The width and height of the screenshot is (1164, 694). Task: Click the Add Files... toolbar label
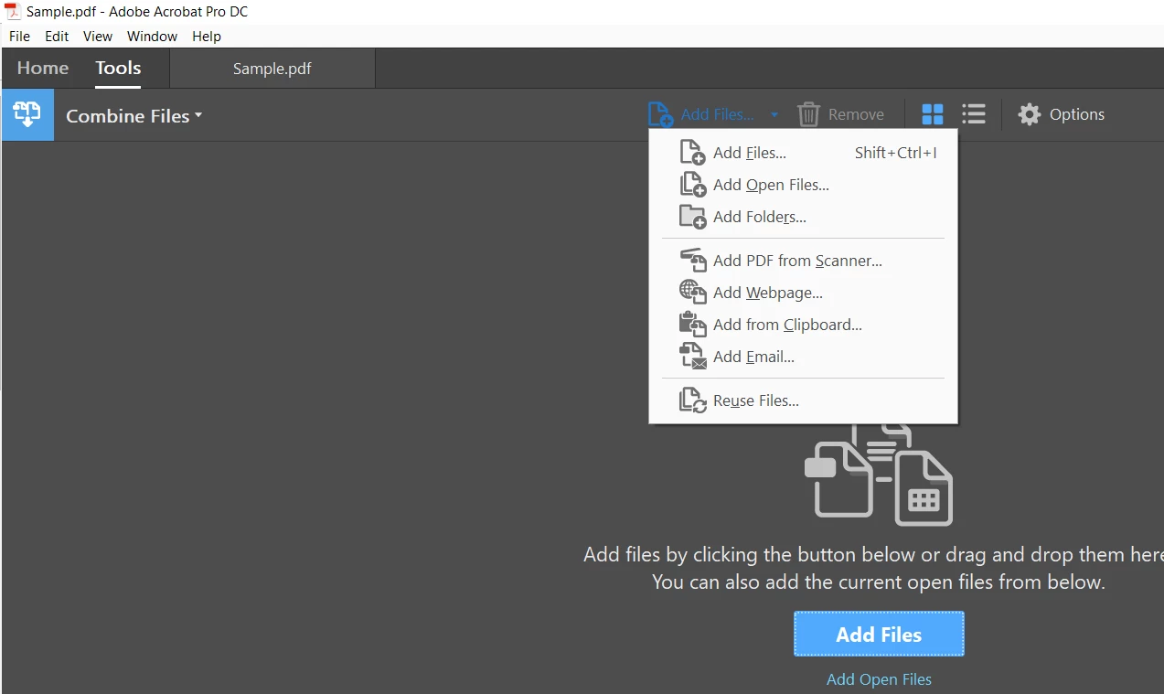tap(718, 114)
